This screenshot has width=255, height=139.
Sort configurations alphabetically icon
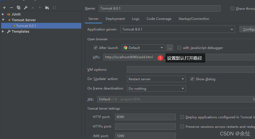[54, 8]
